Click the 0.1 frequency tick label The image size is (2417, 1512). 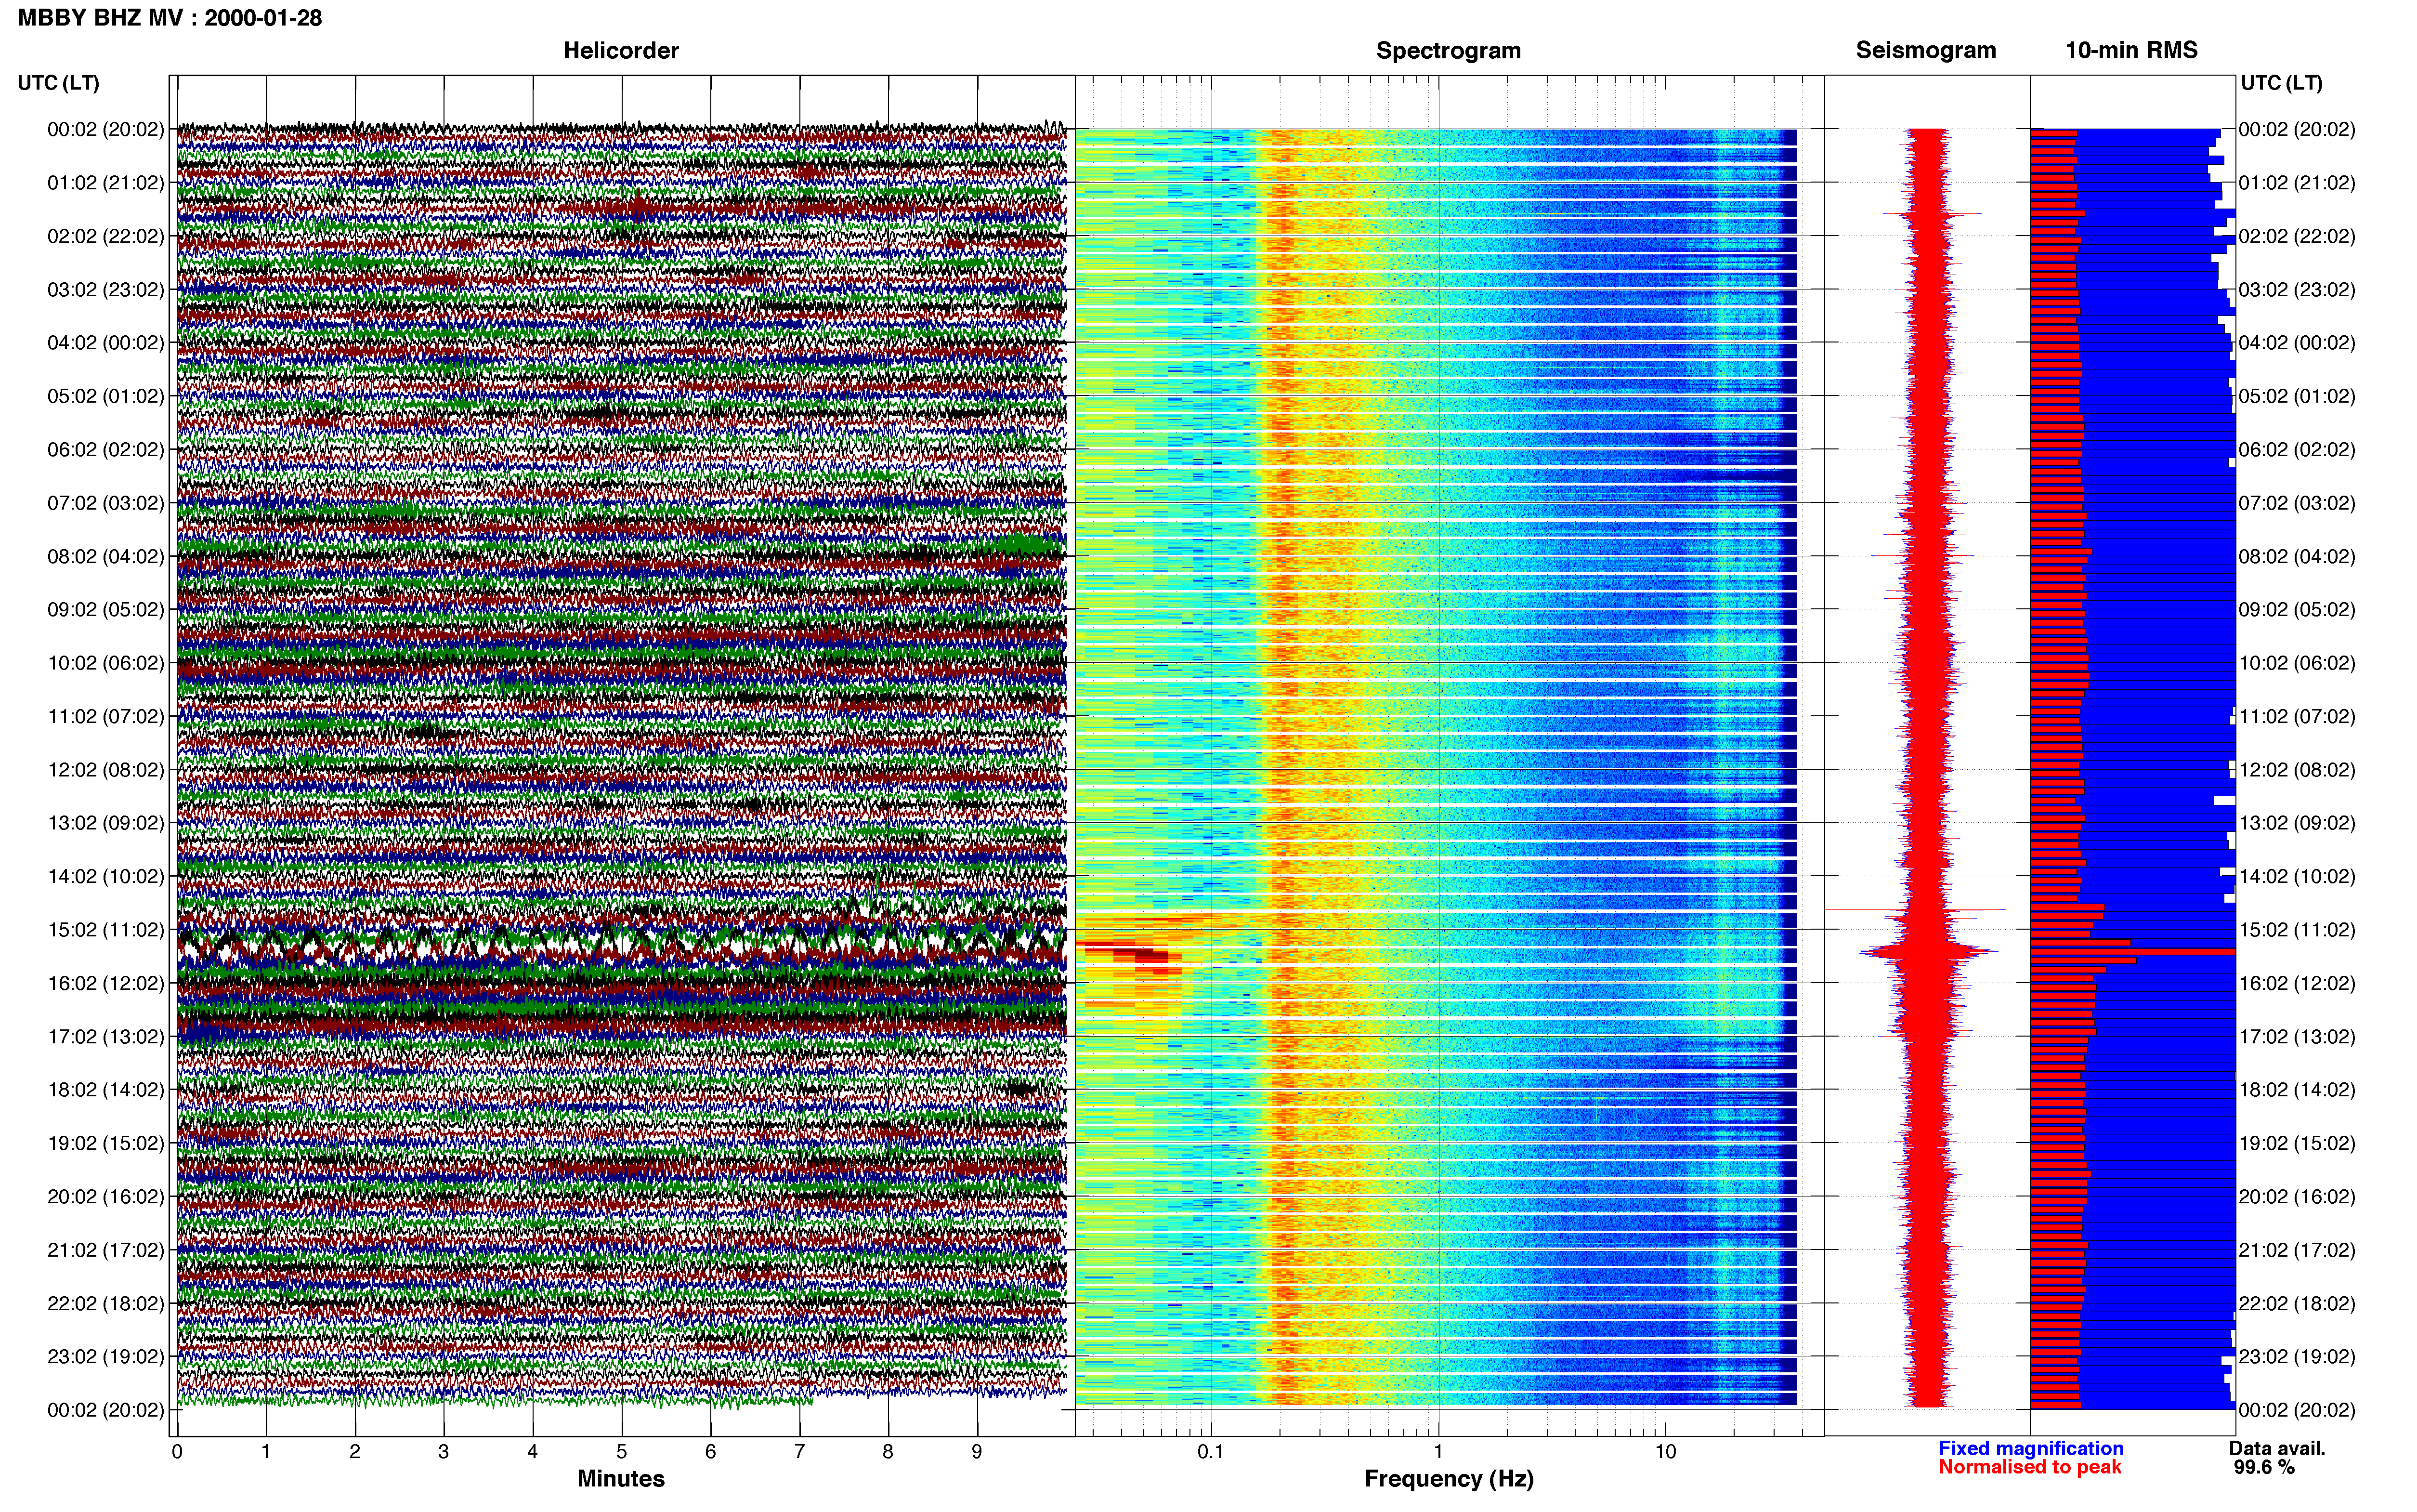1211,1452
